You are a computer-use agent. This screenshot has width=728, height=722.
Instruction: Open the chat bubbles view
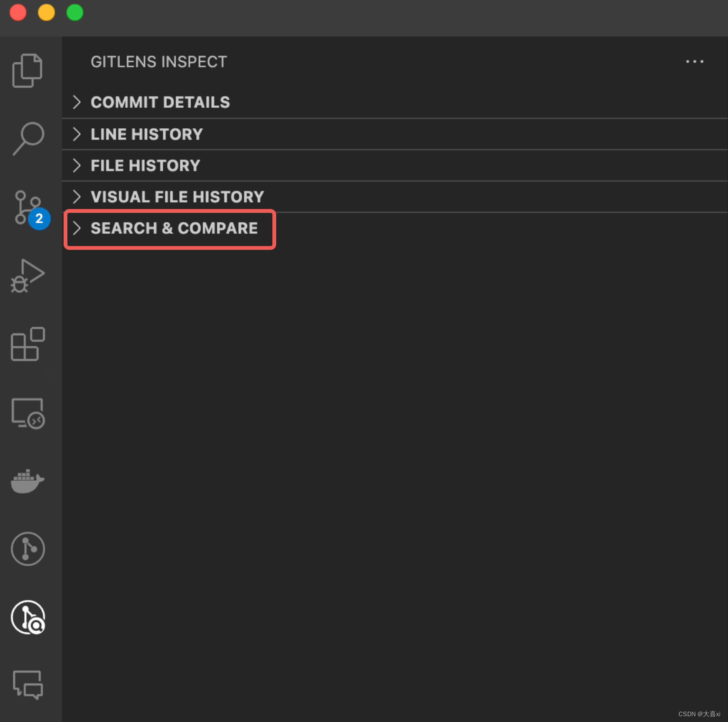28,684
